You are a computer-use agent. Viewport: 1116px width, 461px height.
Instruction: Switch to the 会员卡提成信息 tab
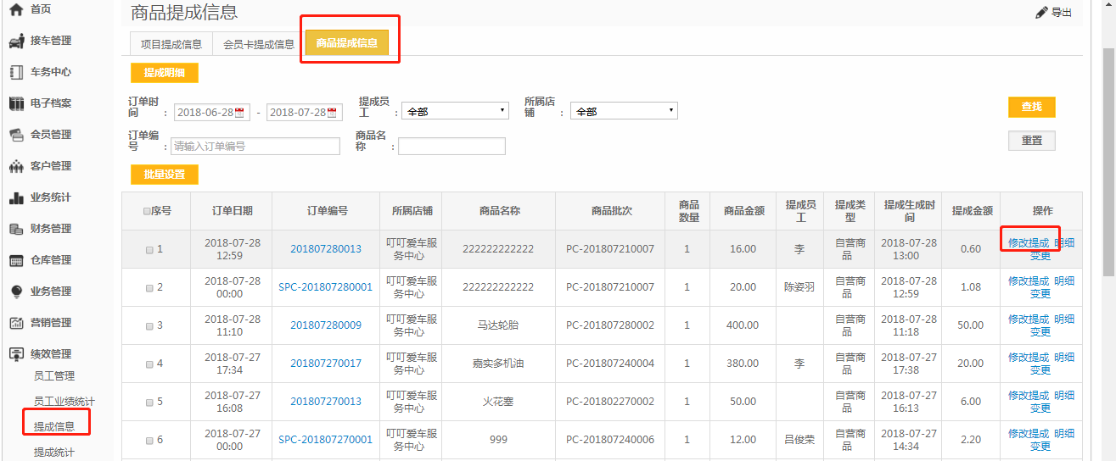tap(258, 44)
